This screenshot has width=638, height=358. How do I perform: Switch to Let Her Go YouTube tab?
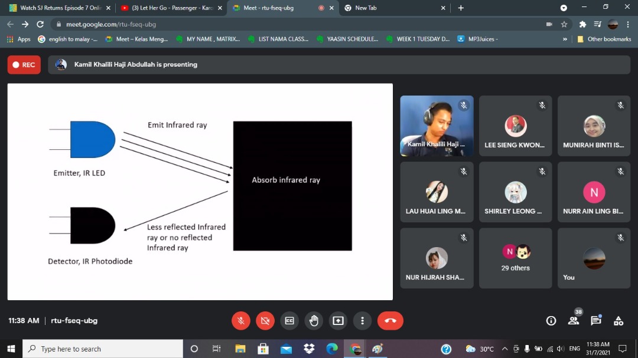(170, 8)
